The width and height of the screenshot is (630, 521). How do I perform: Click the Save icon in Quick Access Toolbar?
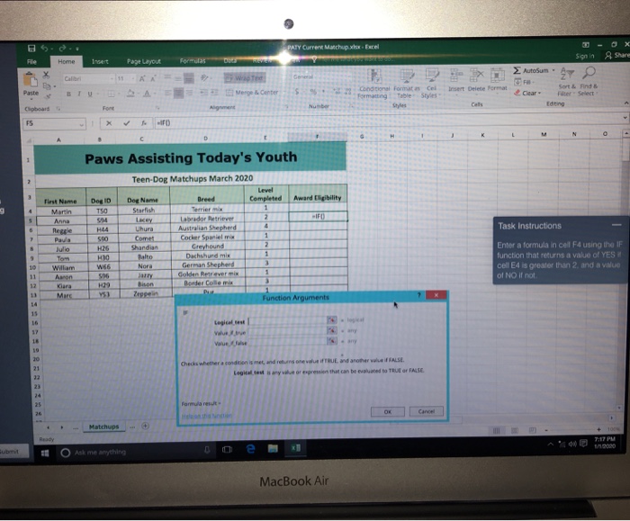click(31, 49)
